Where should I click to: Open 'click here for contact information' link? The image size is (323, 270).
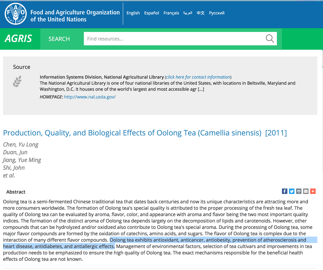click(198, 77)
